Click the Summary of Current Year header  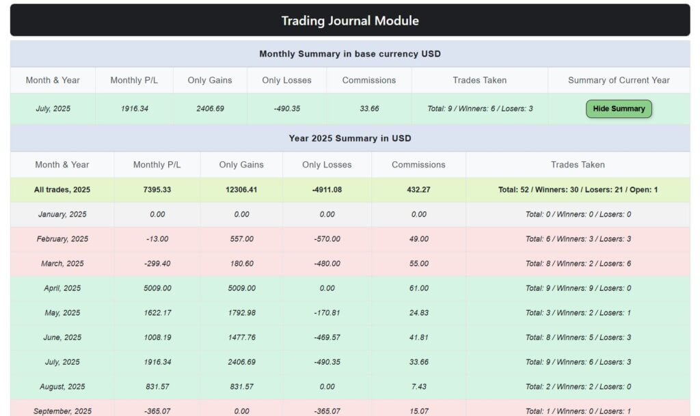tap(618, 80)
